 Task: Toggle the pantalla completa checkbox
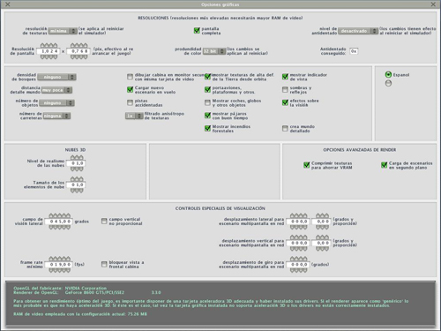[197, 30]
